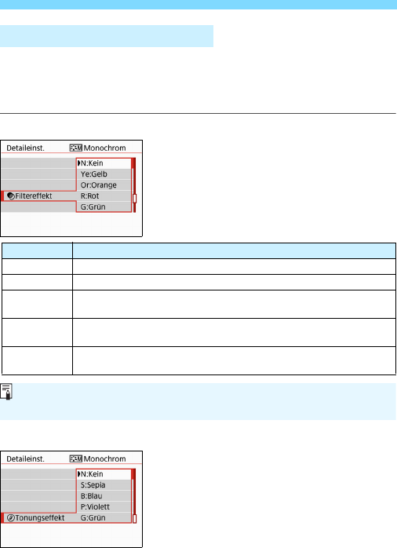Choose G:Grün toning effect
This screenshot has width=397, height=548.
(x=104, y=517)
